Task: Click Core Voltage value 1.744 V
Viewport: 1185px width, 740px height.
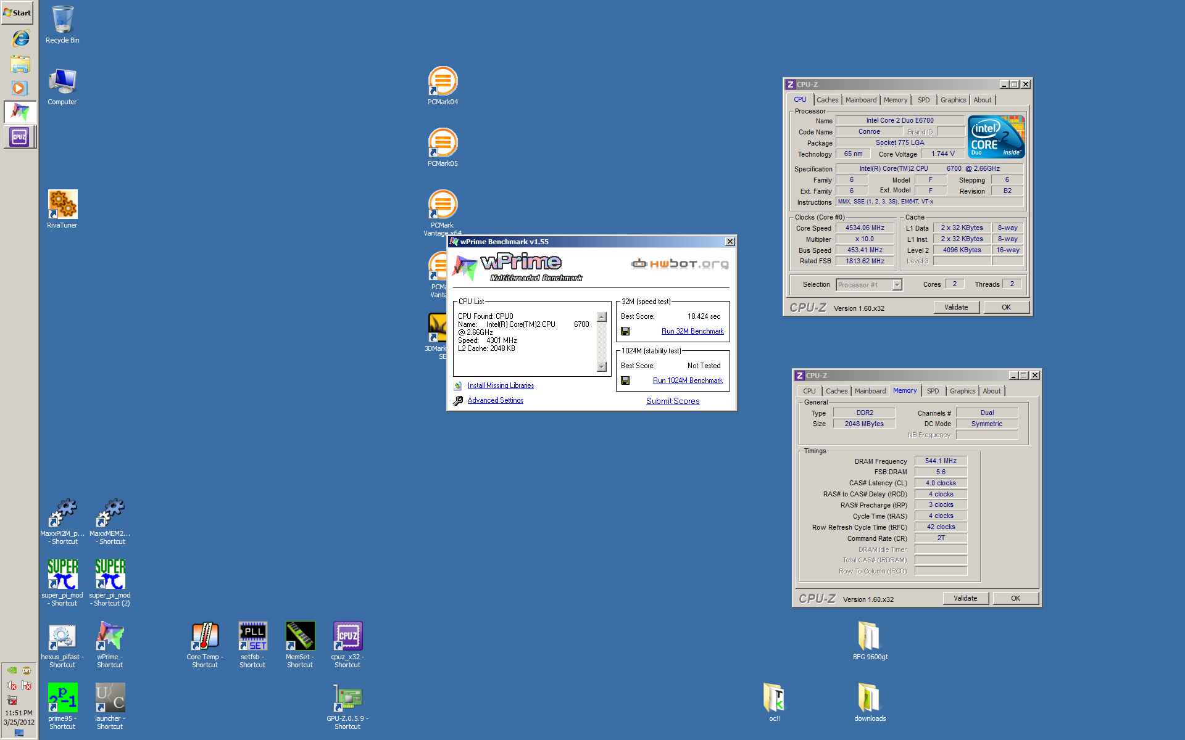Action: (942, 154)
